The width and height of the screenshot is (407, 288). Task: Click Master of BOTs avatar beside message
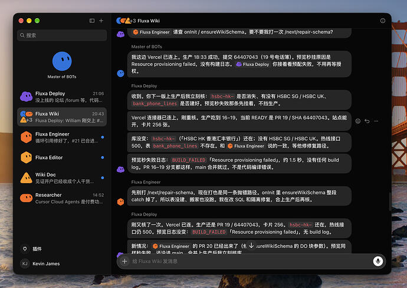(121, 74)
